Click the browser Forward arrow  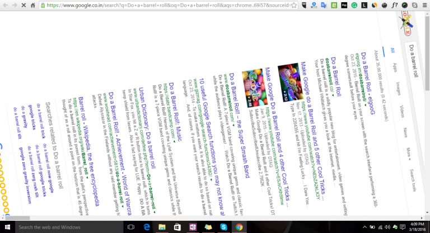(x=15, y=5)
